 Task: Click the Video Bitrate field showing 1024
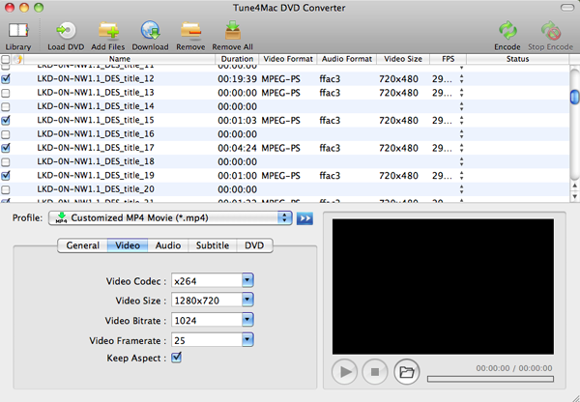(x=207, y=320)
